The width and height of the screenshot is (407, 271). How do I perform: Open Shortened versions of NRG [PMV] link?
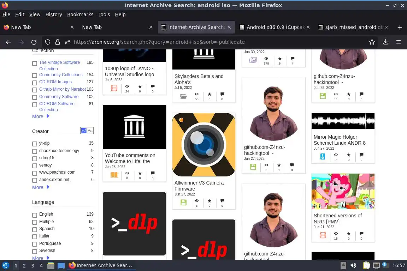pos(337,218)
